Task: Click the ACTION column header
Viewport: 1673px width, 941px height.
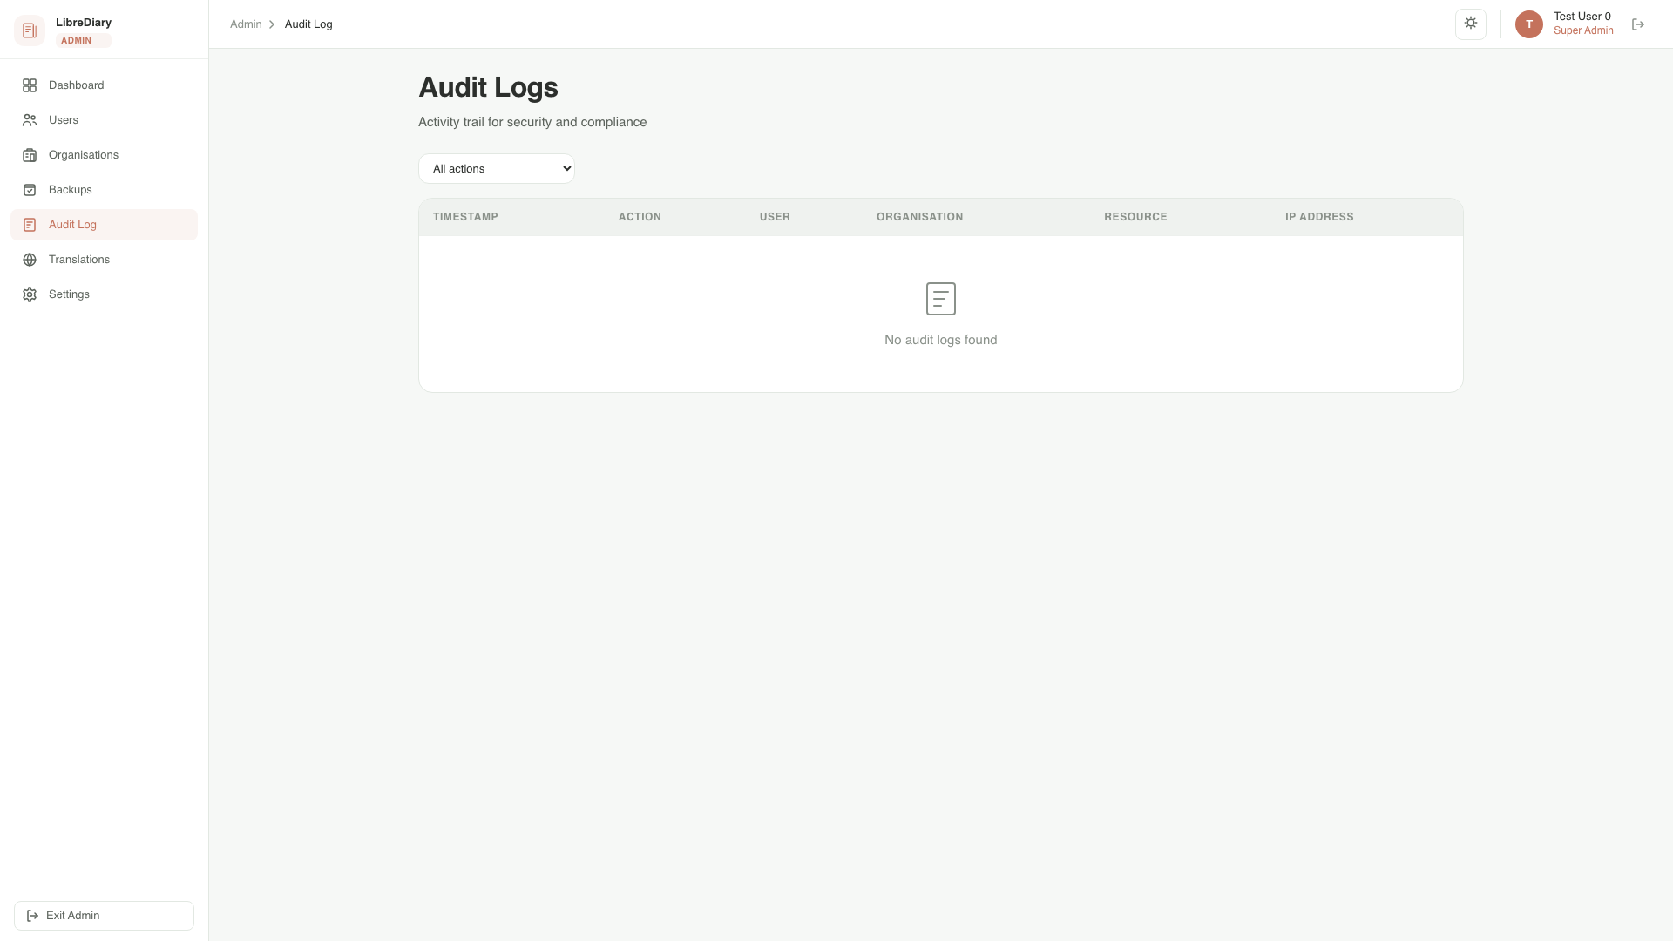Action: pyautogui.click(x=640, y=217)
